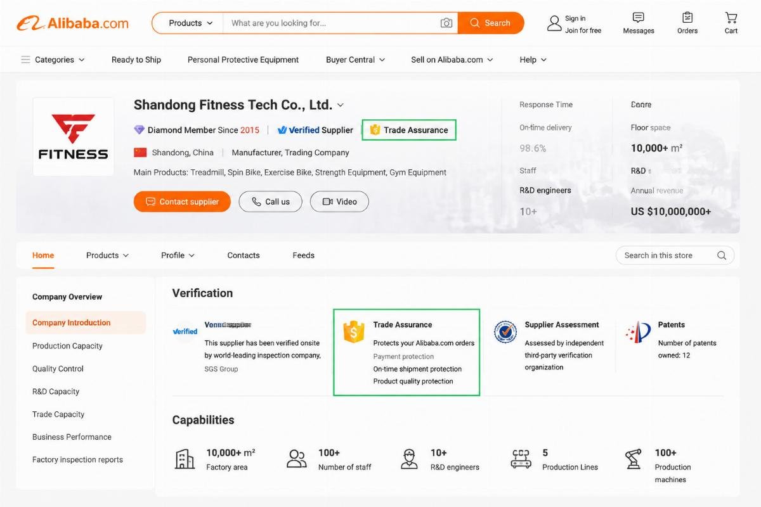
Task: Click the 98.6% on-time delivery value
Action: 533,148
